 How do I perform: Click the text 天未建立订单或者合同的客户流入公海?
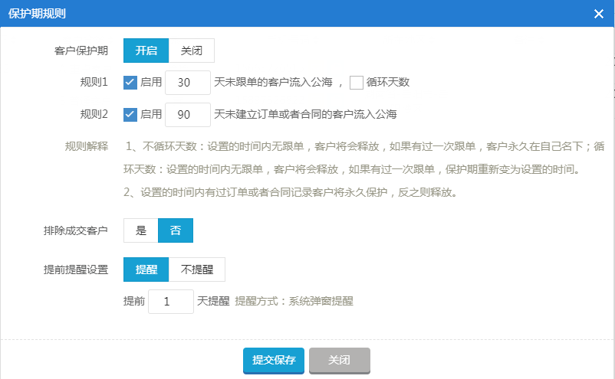[305, 114]
